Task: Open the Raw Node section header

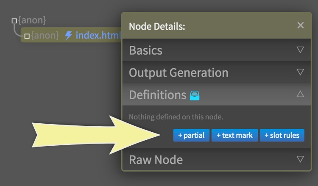Action: [156, 160]
